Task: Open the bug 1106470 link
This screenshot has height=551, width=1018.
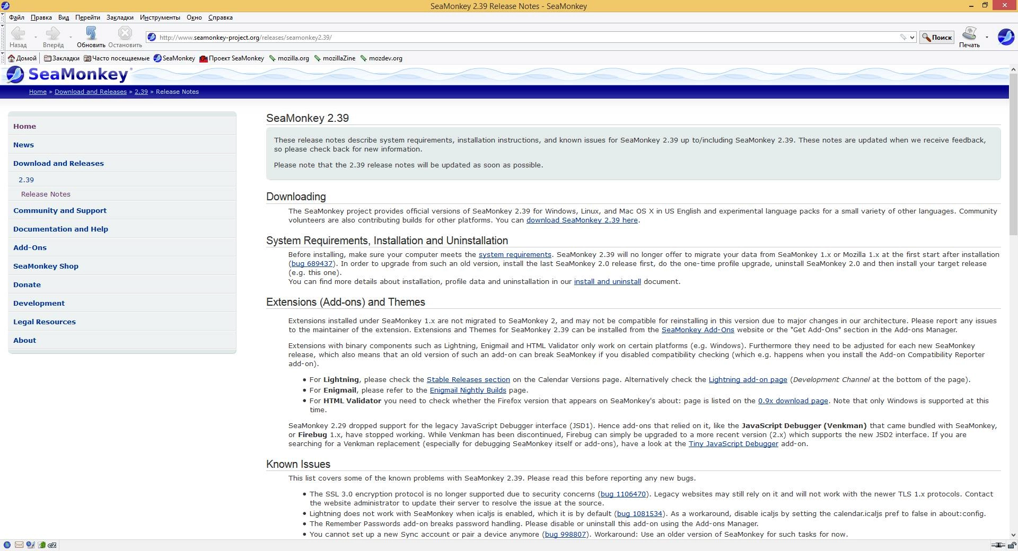Action: click(x=623, y=494)
